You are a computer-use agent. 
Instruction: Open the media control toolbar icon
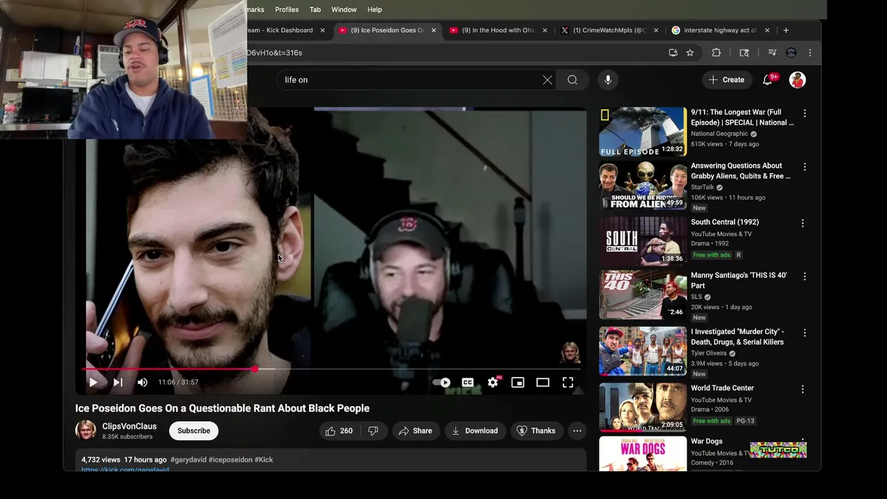point(772,53)
